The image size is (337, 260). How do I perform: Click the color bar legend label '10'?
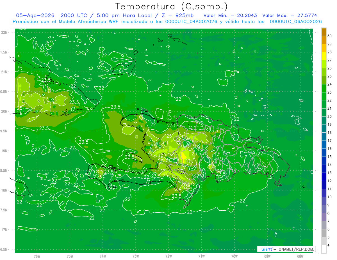point(329,197)
